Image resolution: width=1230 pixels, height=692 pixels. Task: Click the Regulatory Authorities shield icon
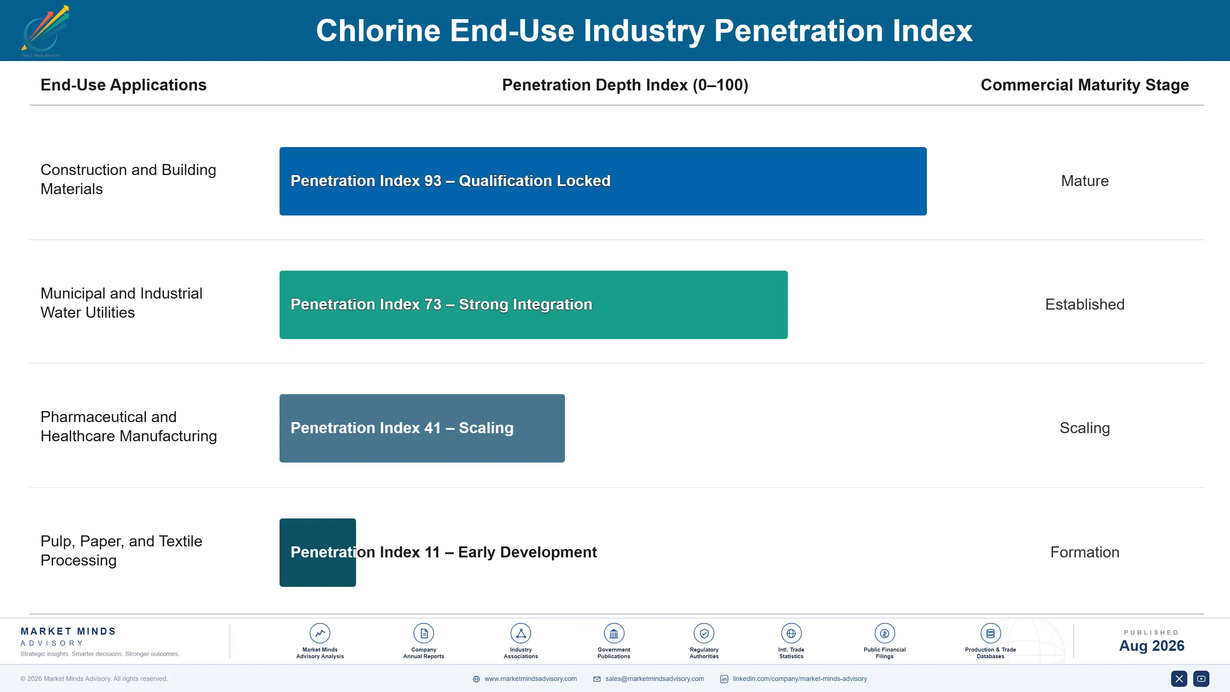point(704,633)
